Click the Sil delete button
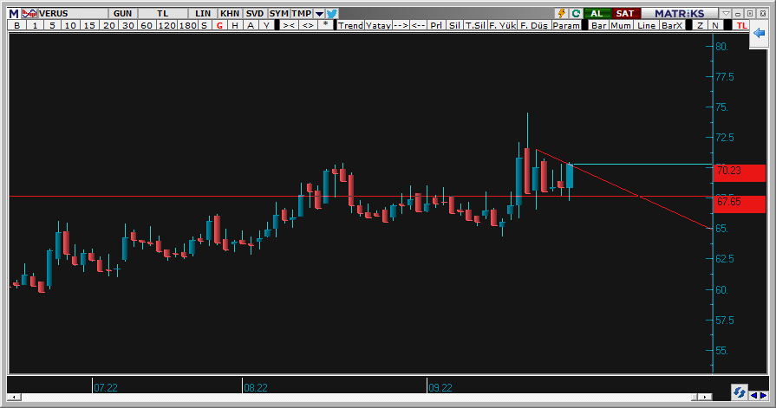 [x=454, y=25]
